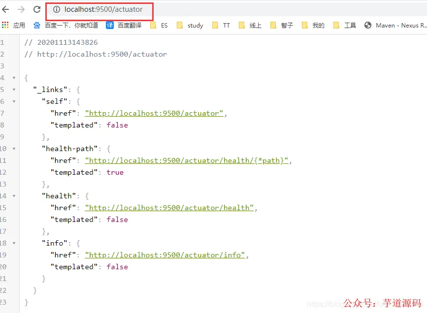Screen dimensions: 427x313
Task: Click the "true" templated value of health-path
Action: click(115, 172)
